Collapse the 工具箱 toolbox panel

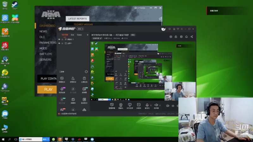pos(86,72)
